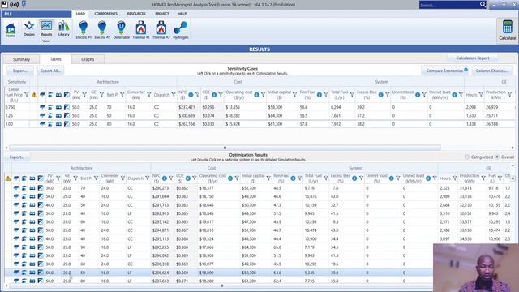Click info icon beside Operating cost in Optimization Results
Image resolution: width=519 pixels, height=292 pixels.
click(x=230, y=178)
